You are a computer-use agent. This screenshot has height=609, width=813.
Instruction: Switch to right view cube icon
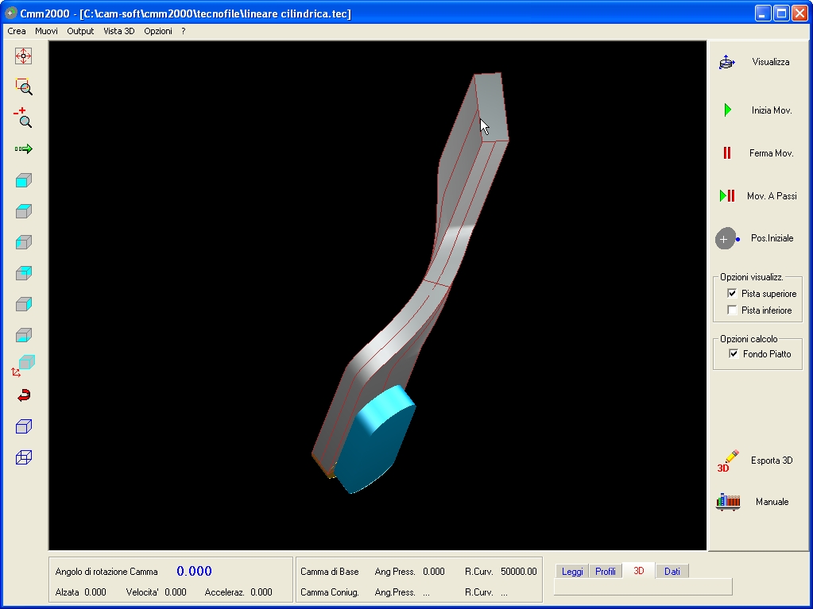pyautogui.click(x=24, y=304)
